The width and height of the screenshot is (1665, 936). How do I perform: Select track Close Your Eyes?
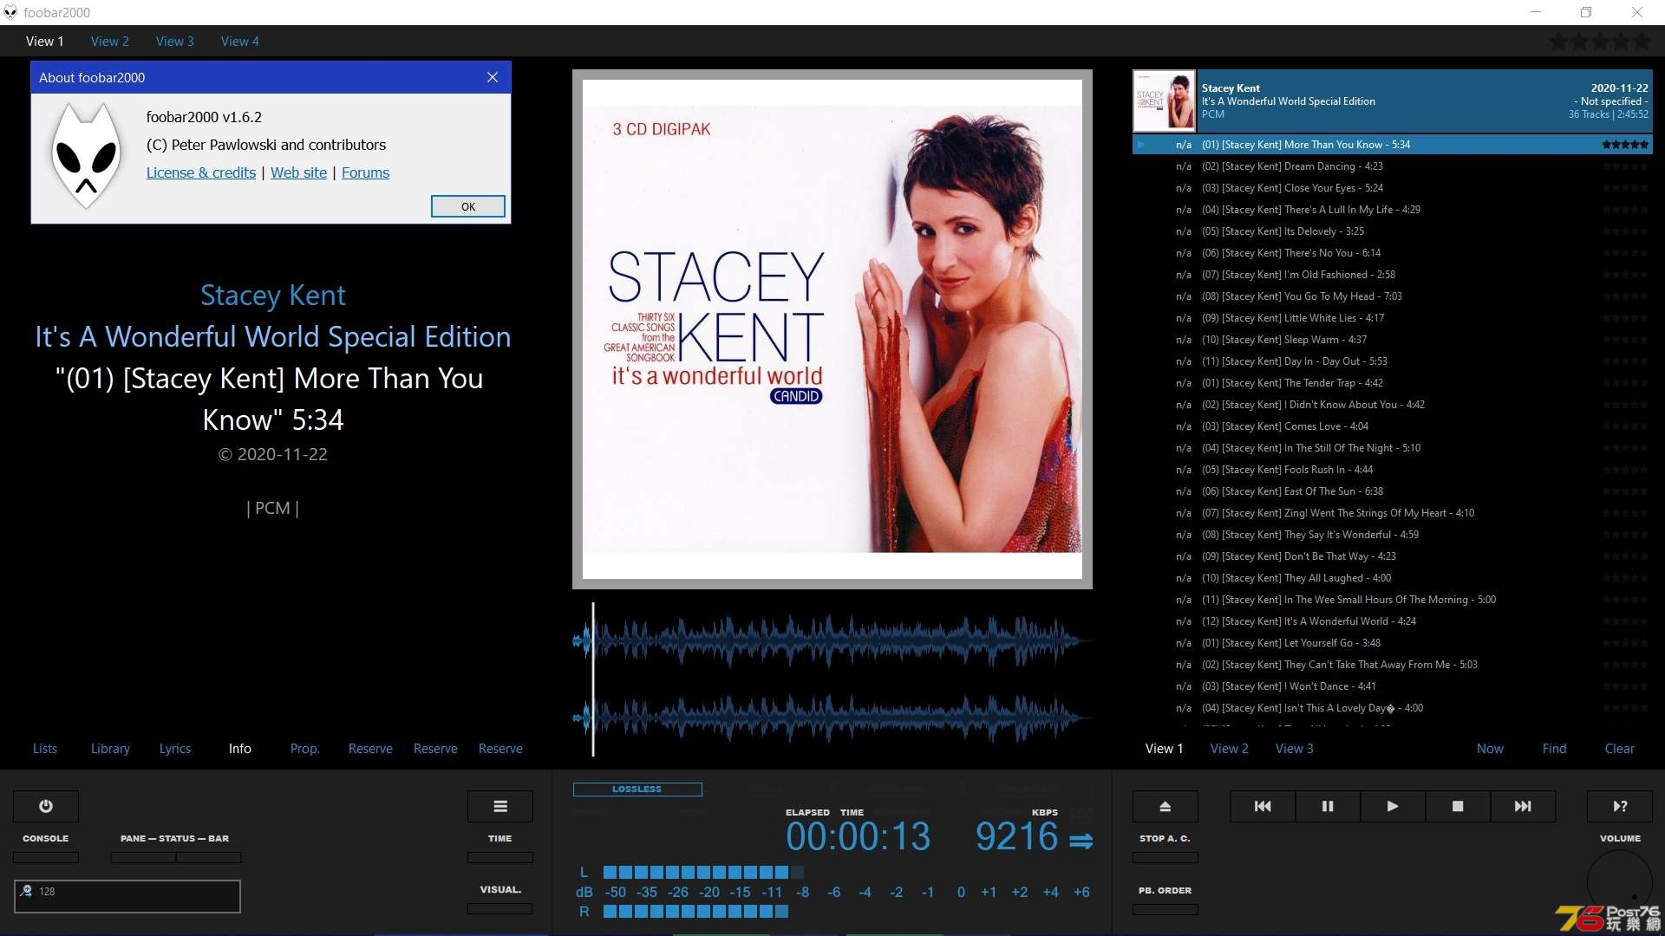tap(1392, 188)
